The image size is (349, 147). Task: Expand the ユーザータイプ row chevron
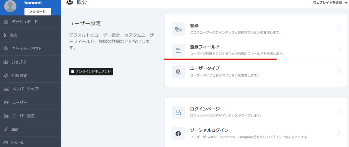(x=339, y=71)
